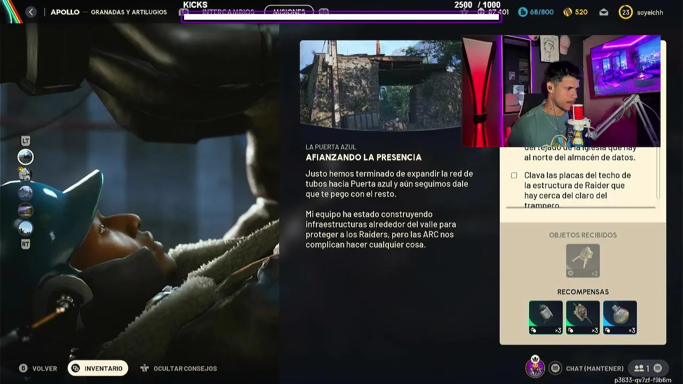Viewport: 683px width, 384px height.
Task: Click the mission location image thumbnail
Action: click(x=380, y=85)
